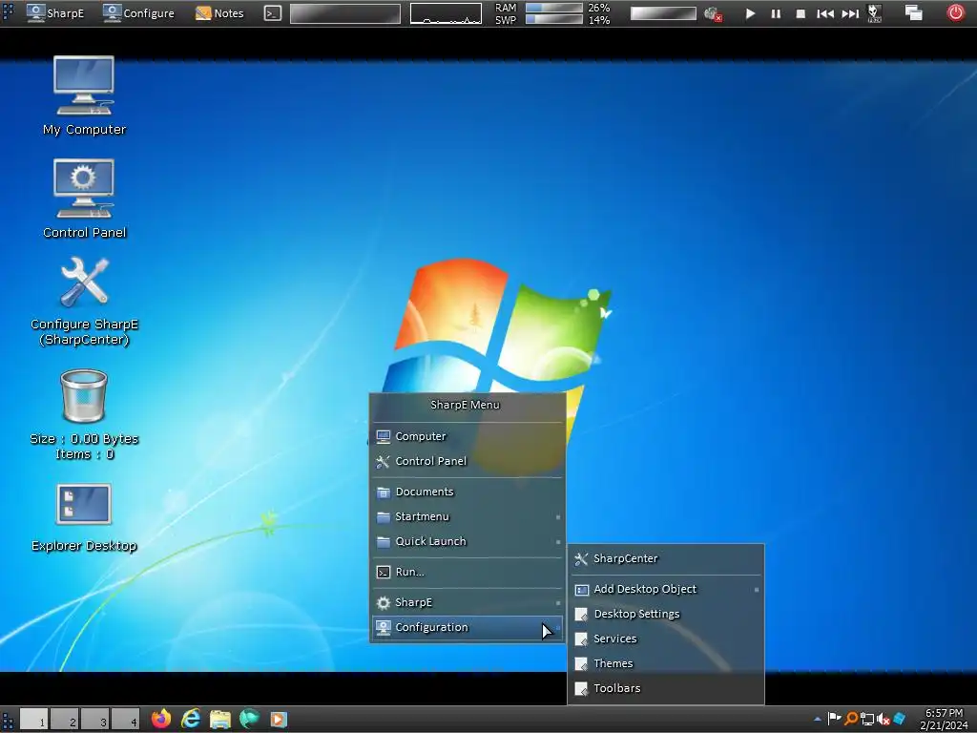Click the clock showing 6:57 PM
The height and width of the screenshot is (733, 977).
click(944, 720)
